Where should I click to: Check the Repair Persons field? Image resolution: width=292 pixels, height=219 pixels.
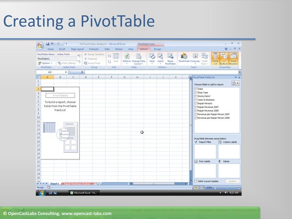click(x=196, y=104)
